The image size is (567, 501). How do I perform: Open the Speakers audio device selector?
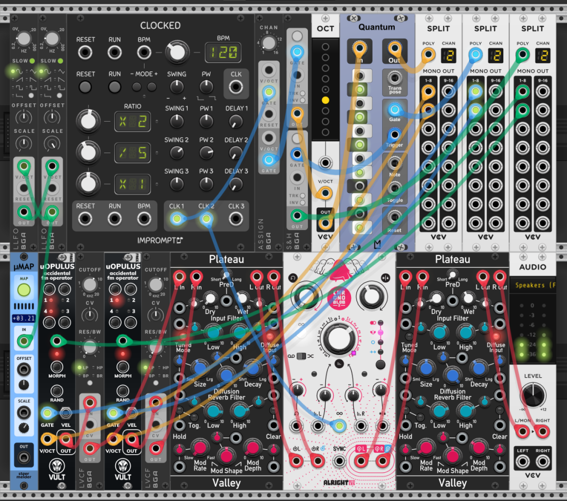pos(533,285)
